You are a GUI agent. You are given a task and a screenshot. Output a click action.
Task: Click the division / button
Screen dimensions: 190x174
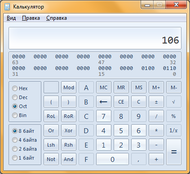(156, 116)
